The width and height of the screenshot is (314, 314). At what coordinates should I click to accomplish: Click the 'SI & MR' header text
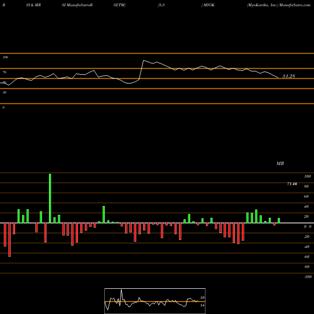[33, 5]
